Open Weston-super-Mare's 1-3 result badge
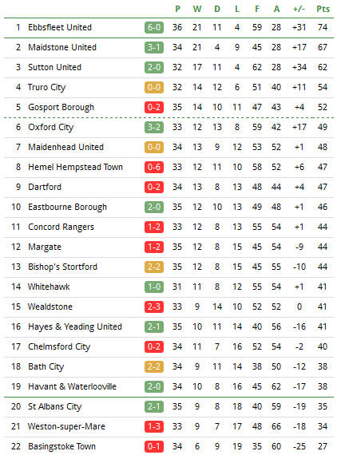 [x=154, y=426]
